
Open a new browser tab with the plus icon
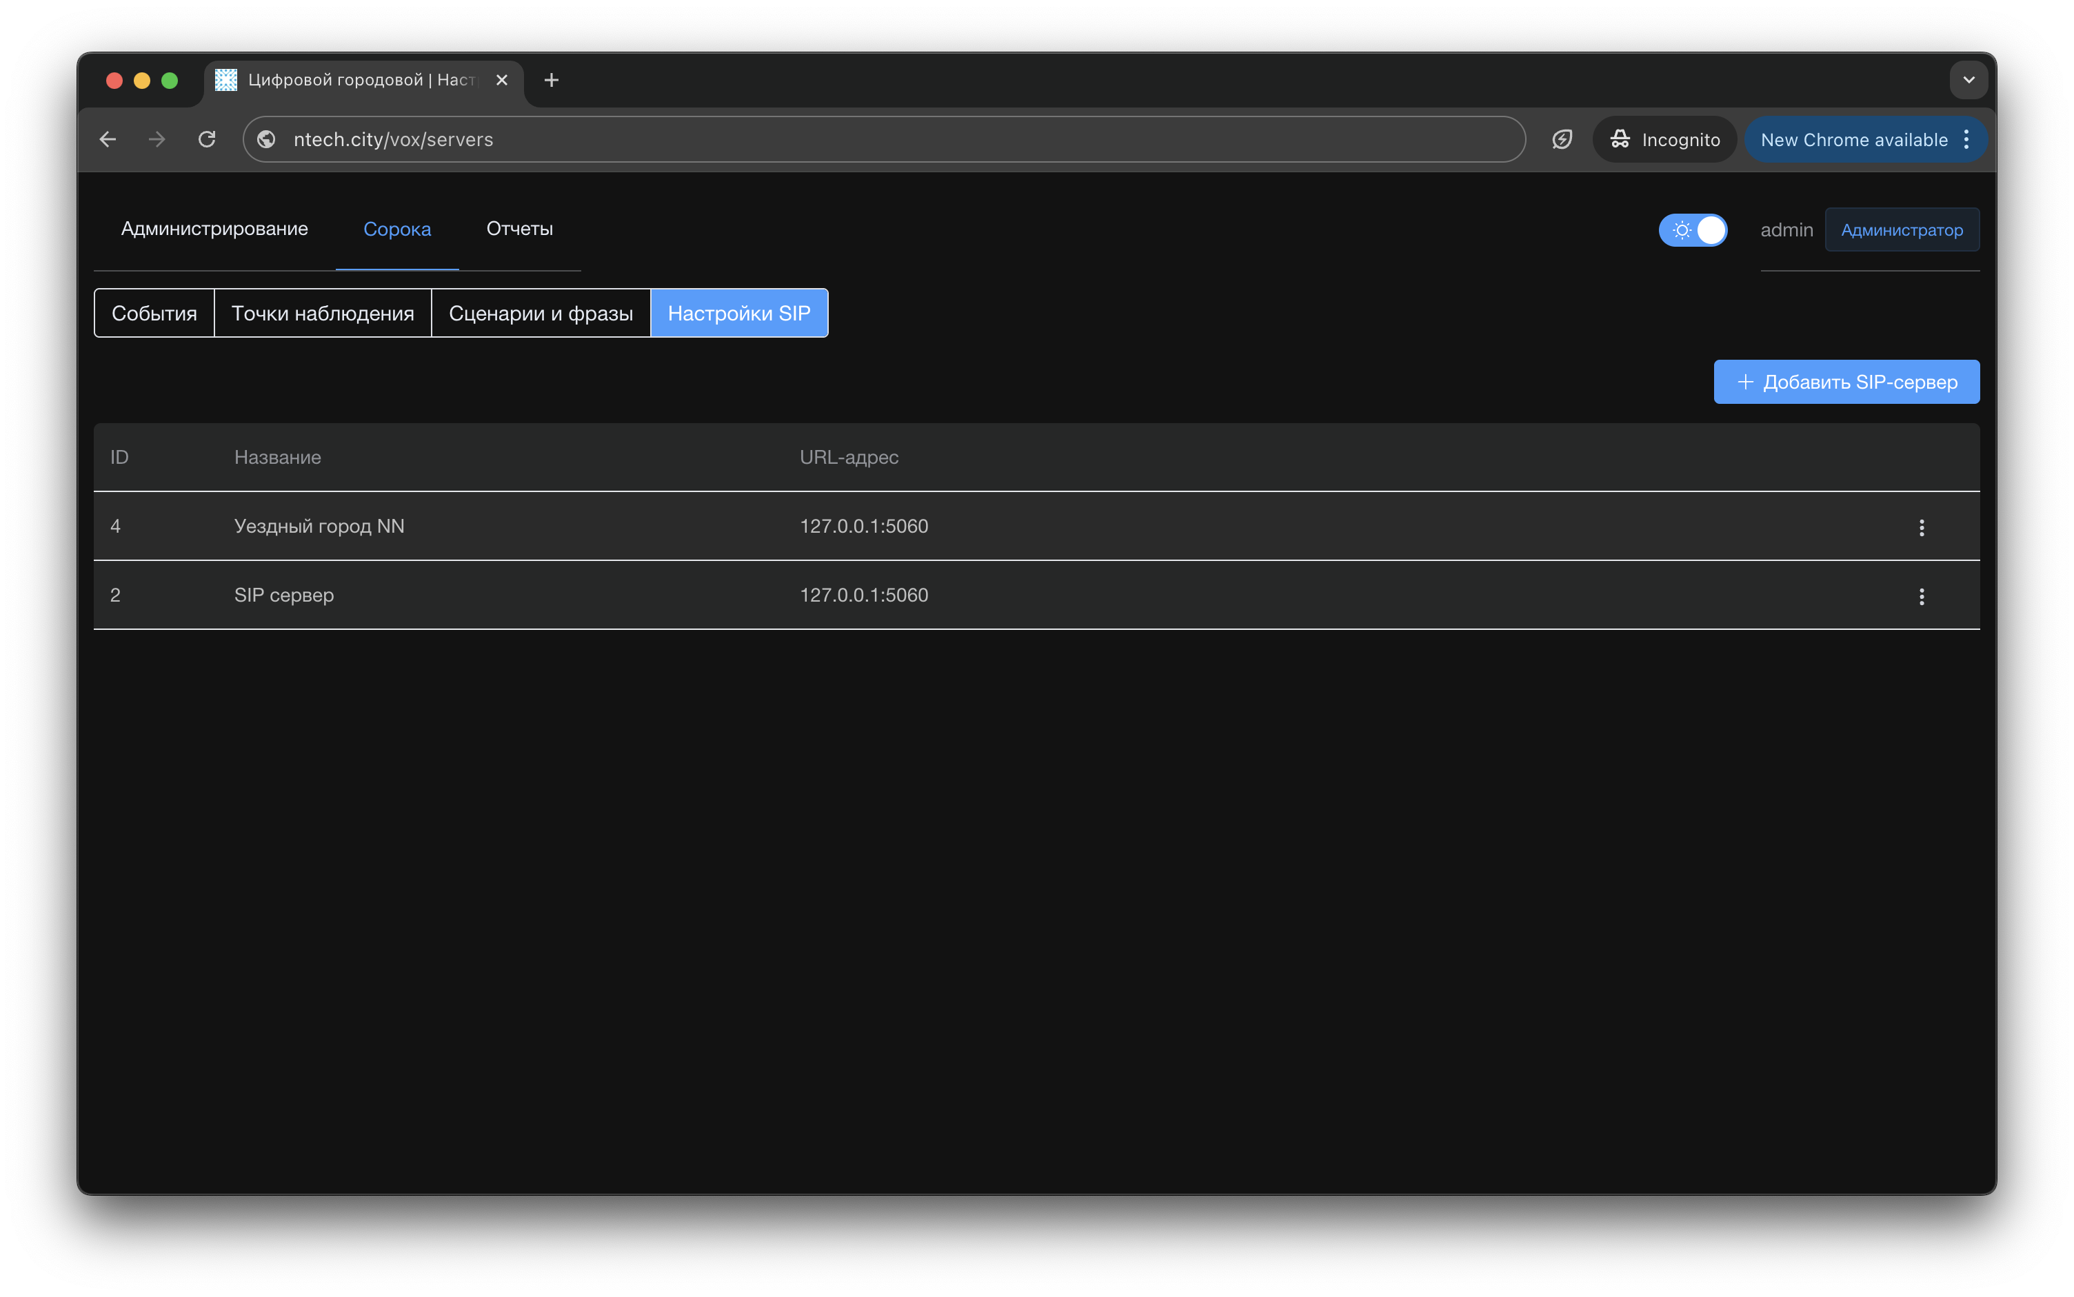[552, 80]
